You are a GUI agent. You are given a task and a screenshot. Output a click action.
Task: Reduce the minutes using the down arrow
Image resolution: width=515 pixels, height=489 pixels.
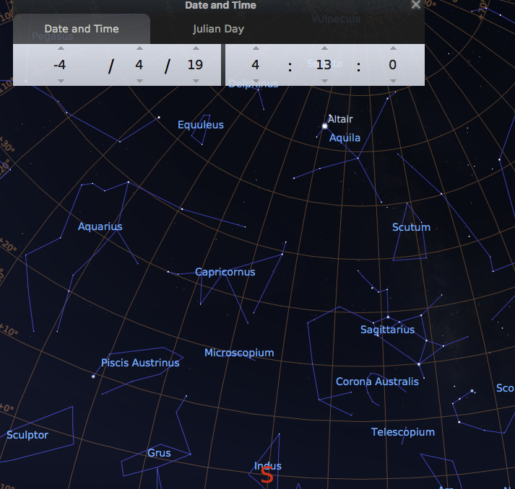coord(324,81)
